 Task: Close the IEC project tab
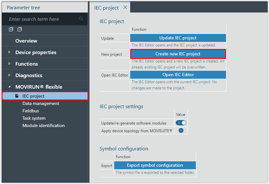(x=125, y=7)
